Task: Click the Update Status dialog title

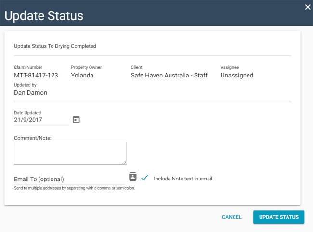Action: tap(44, 15)
